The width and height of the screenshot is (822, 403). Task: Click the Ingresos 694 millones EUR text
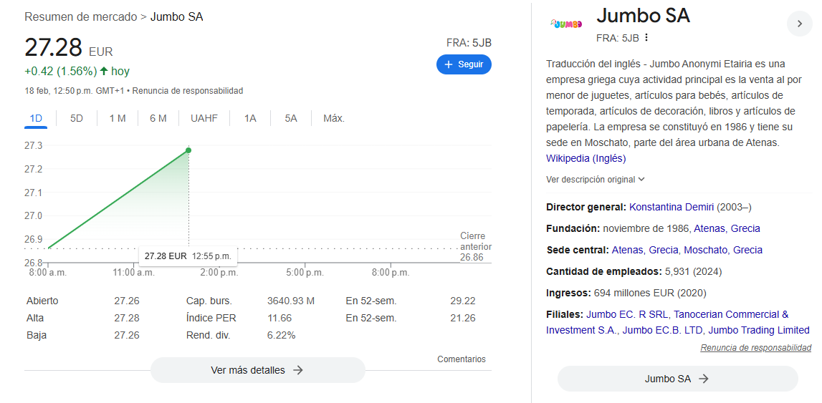pos(626,293)
